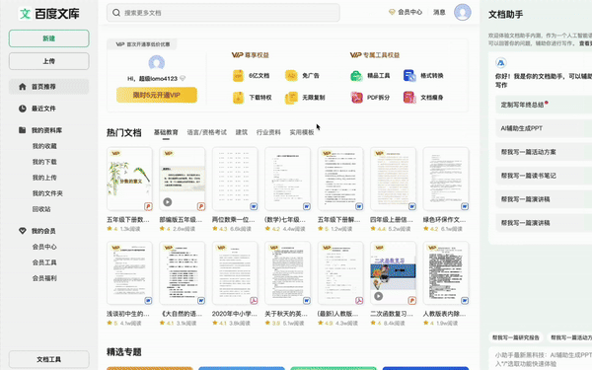Click 帮我写一篇研究报告 chip
The height and width of the screenshot is (370, 592).
tap(516, 337)
